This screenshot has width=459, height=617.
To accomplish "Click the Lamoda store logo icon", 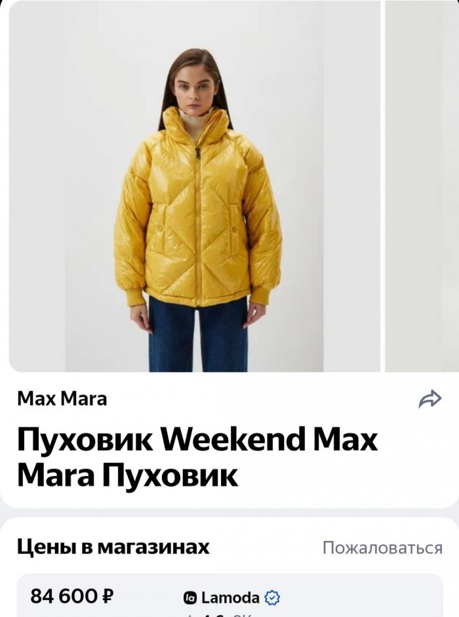I will click(190, 598).
